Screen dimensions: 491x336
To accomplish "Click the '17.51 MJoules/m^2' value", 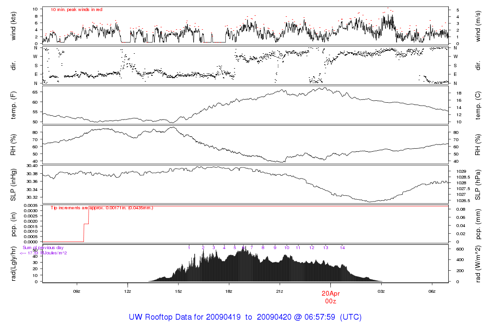I will point(47,253).
